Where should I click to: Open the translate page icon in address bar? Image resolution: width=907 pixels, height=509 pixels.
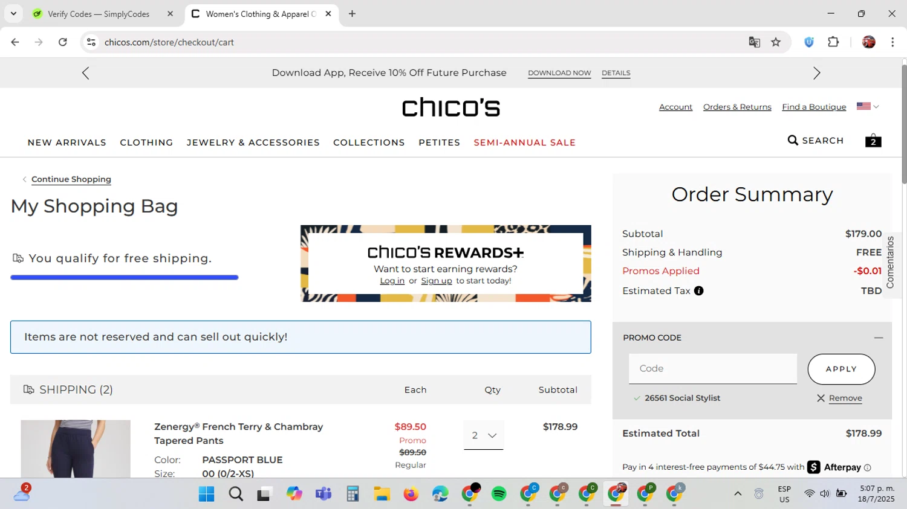click(754, 42)
